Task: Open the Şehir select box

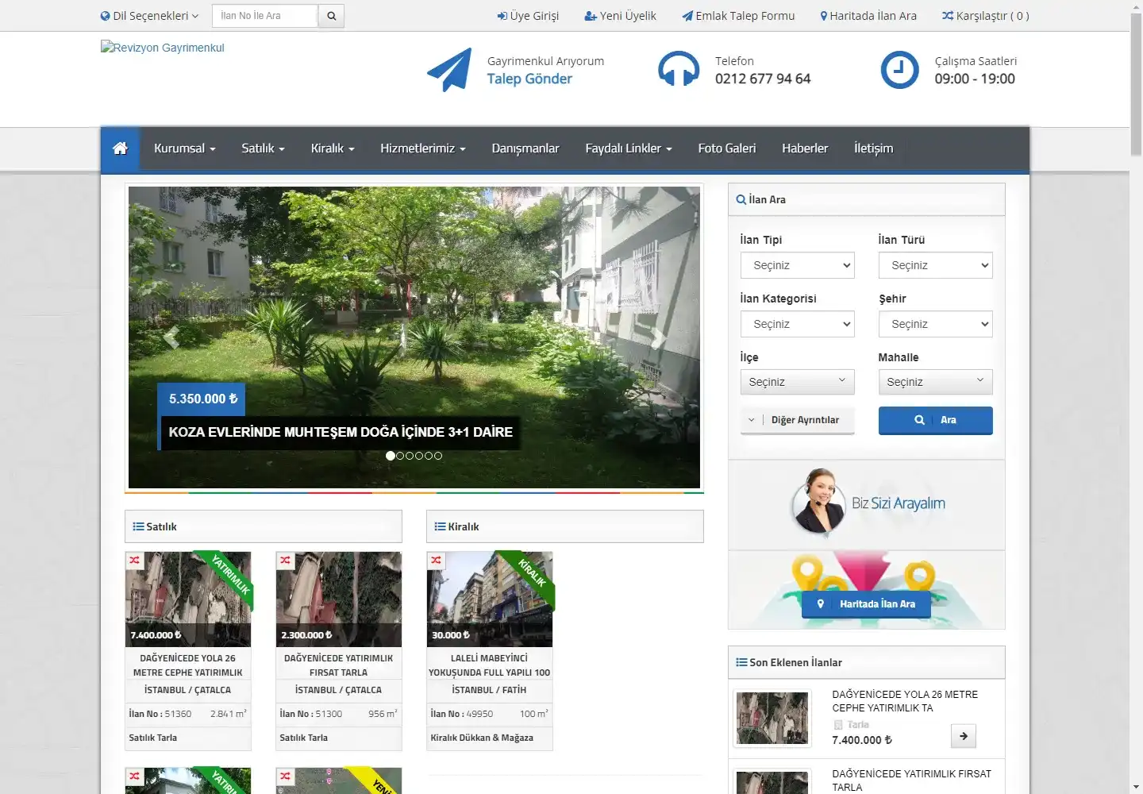Action: (x=936, y=324)
